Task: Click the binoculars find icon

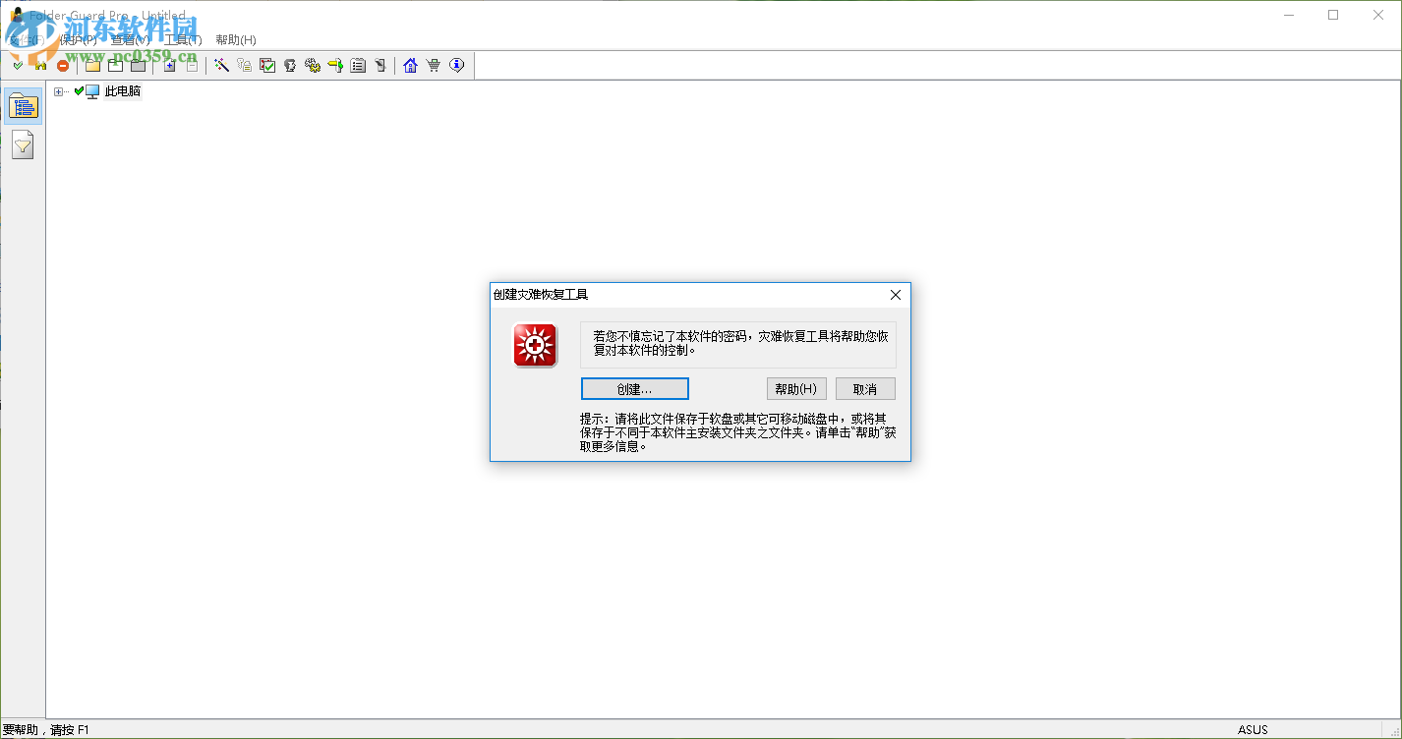Action: 40,65
